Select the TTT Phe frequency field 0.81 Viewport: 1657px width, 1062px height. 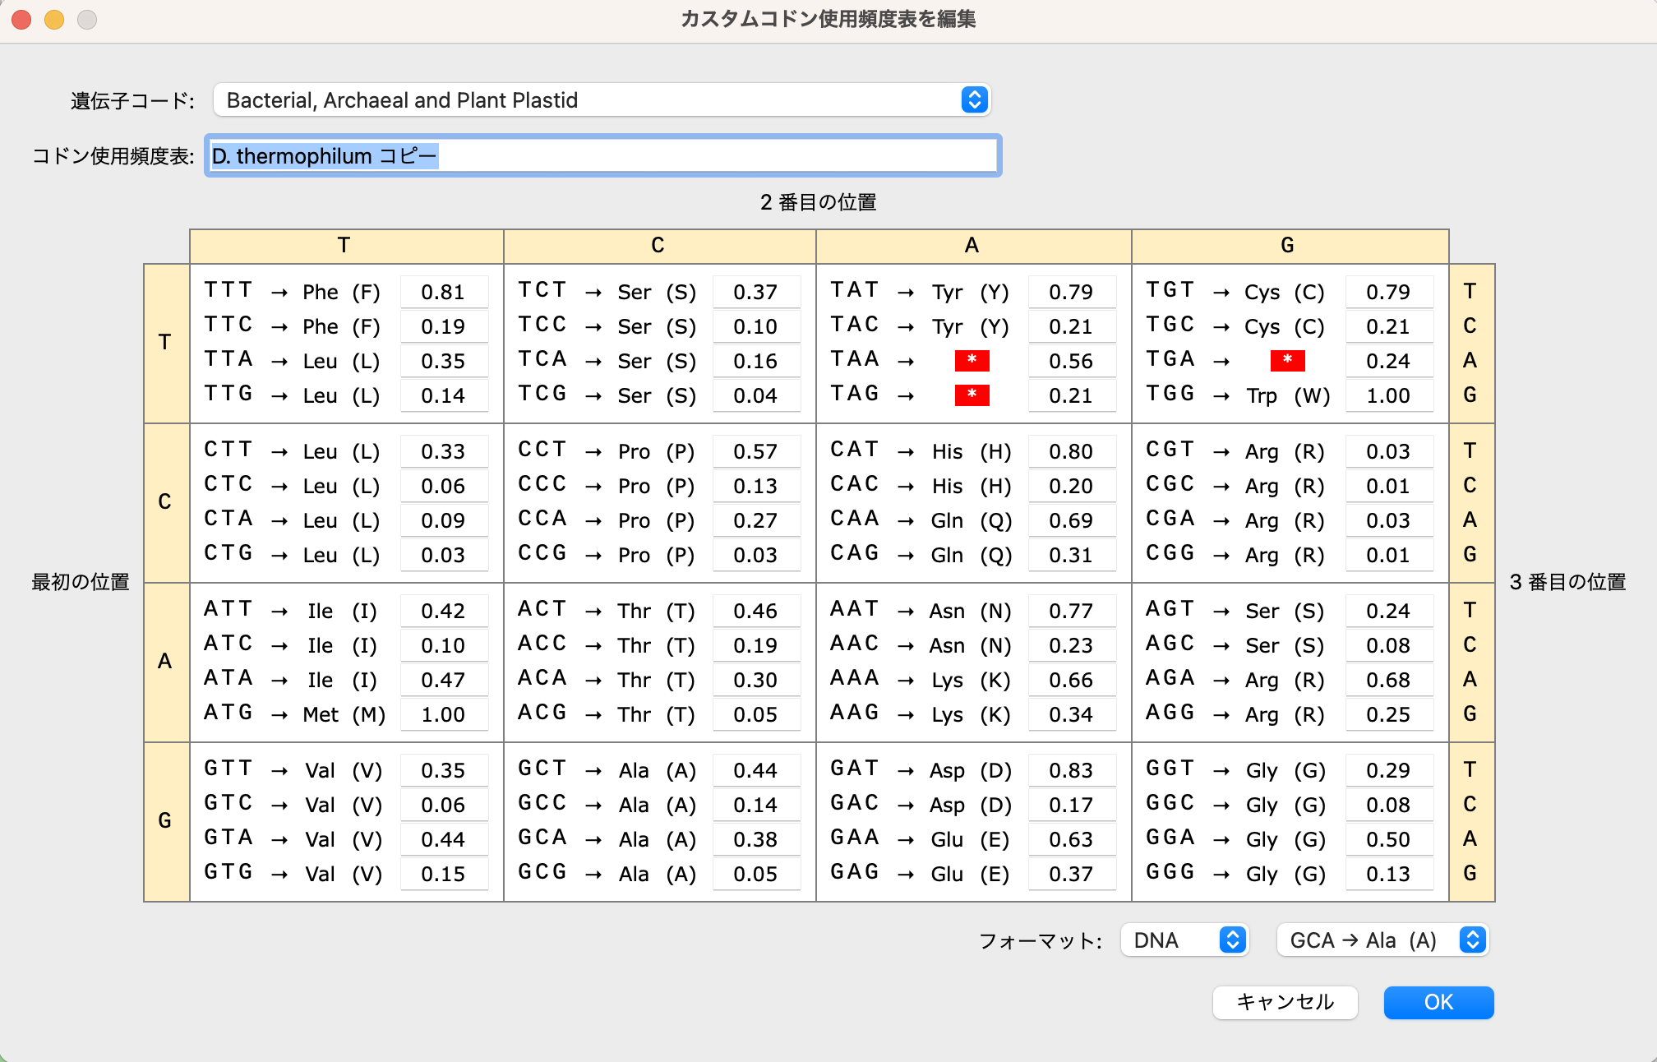pos(444,291)
